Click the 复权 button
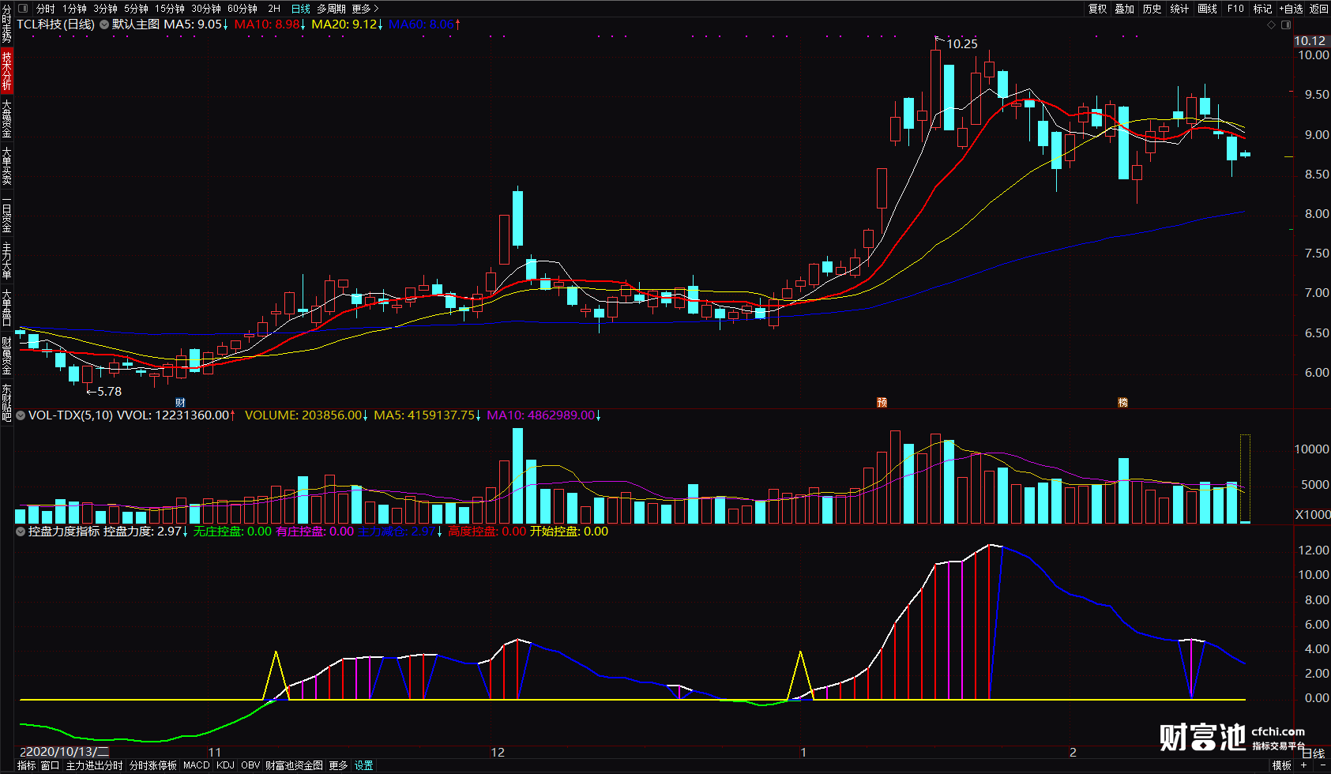 tap(1098, 9)
